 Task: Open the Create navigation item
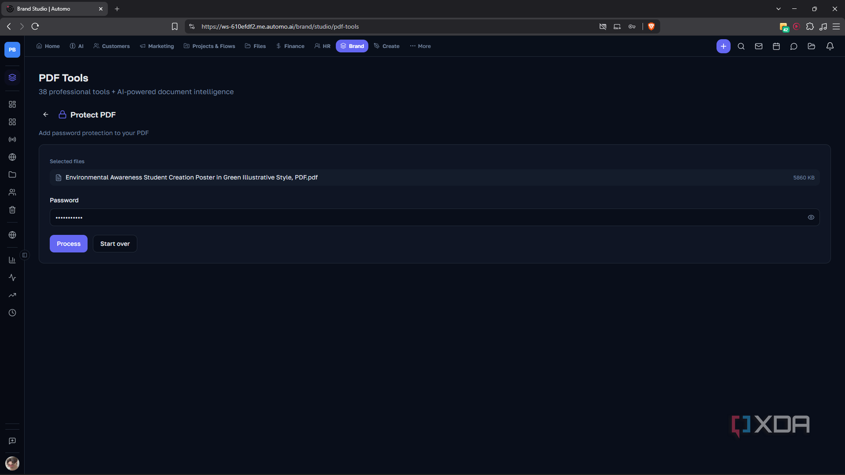click(387, 46)
